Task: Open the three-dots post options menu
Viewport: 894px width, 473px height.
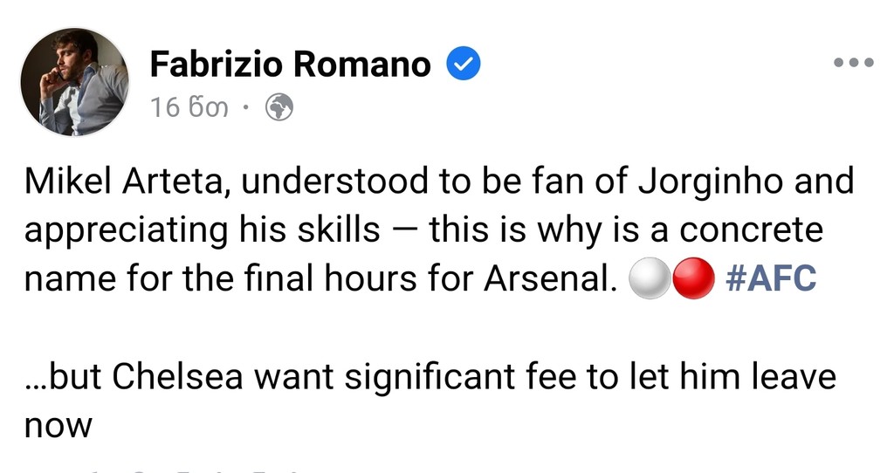Action: click(853, 62)
